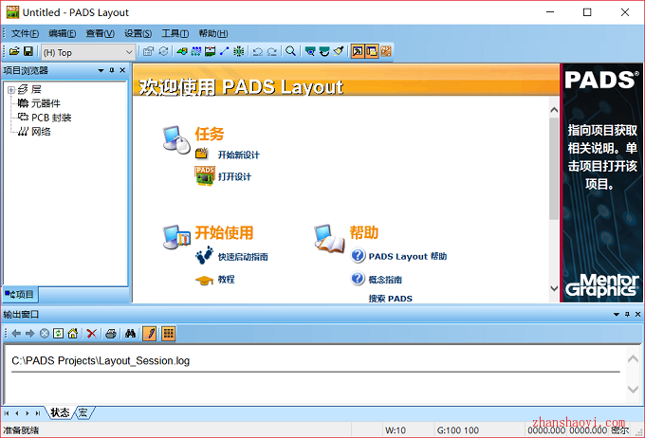Click the PADS Router toolbar icon
This screenshot has height=438, width=645.
385,51
